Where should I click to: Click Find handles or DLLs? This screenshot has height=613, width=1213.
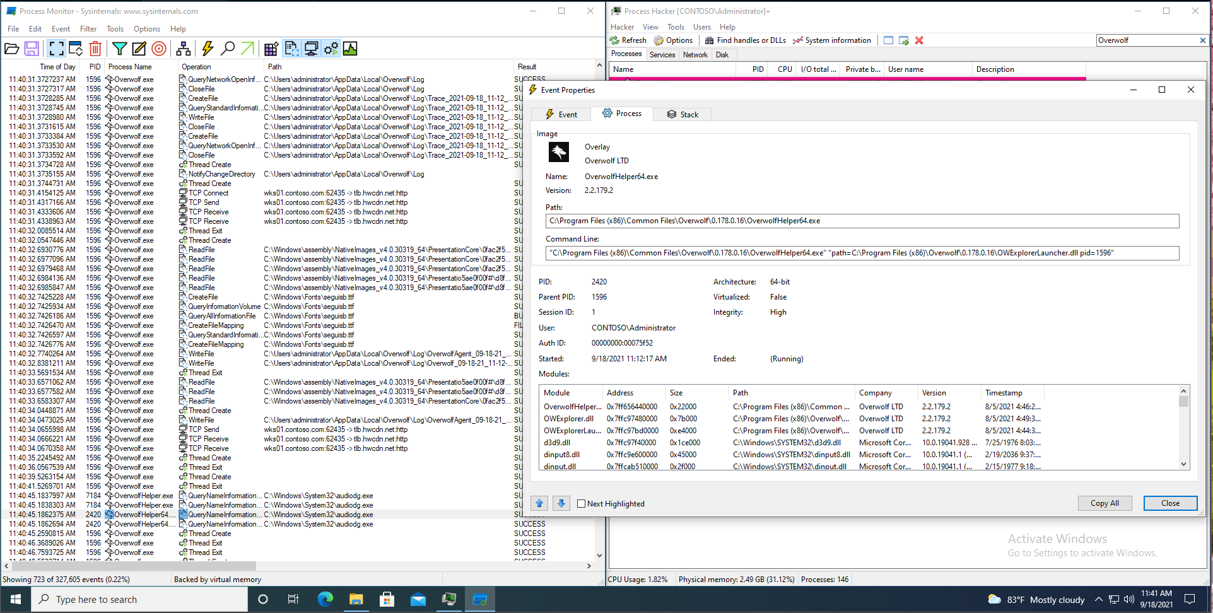[746, 40]
